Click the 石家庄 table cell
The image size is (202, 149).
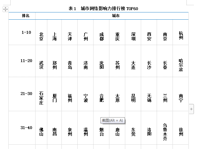[41, 98]
